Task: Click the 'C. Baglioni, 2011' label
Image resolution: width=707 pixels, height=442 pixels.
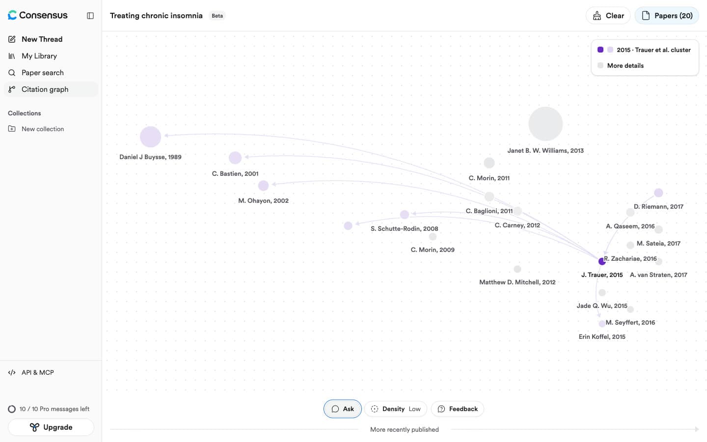Action: [x=489, y=211]
